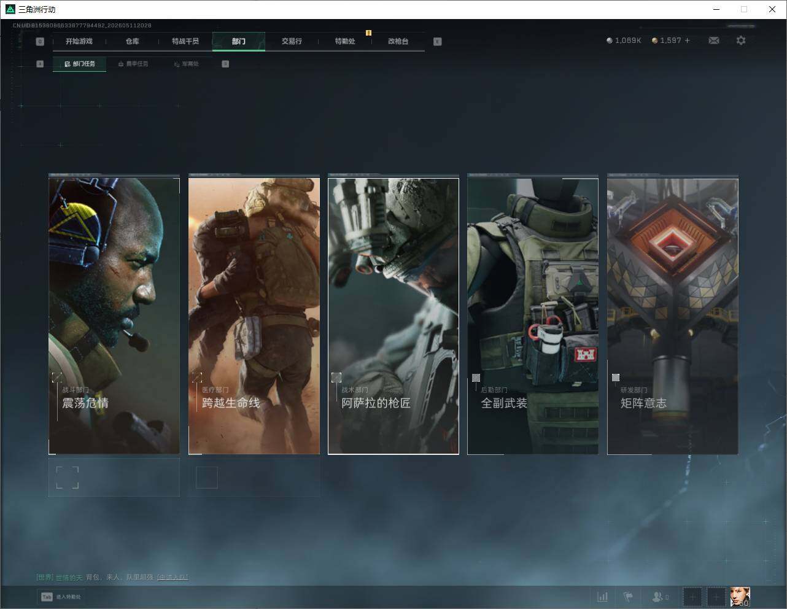Click the empty squad slot beside friends icon
Image resolution: width=787 pixels, height=609 pixels.
coord(692,597)
